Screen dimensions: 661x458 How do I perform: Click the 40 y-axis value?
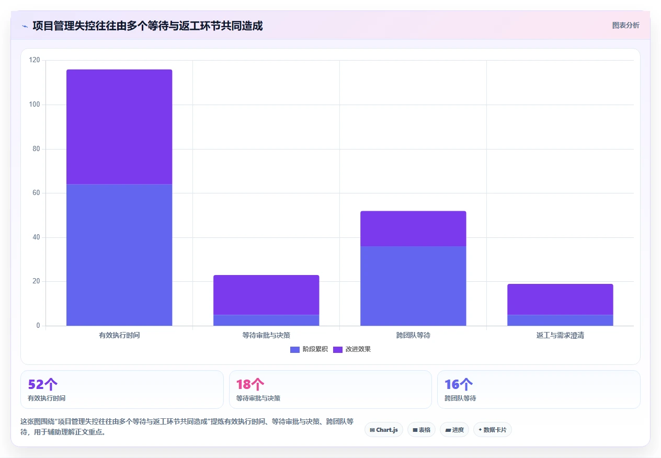[36, 237]
